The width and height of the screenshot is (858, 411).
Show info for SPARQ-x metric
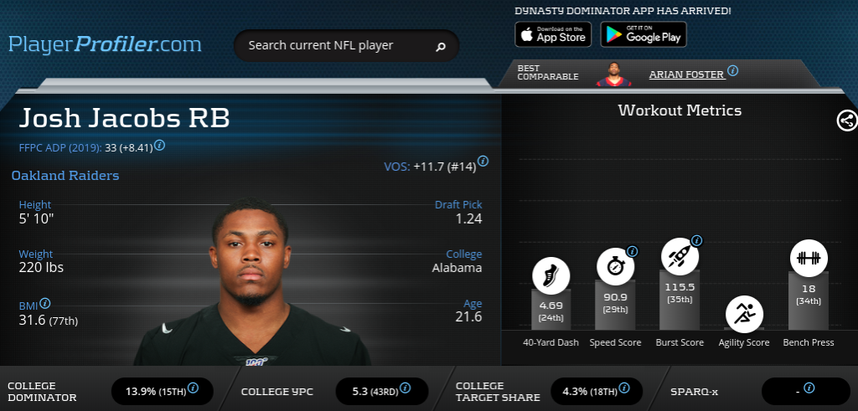(x=809, y=388)
